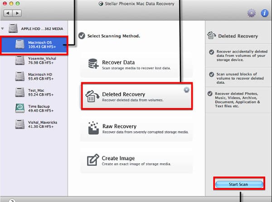Screen dimensions: 272x202
Task: Close the window with the red button
Action: pyautogui.click(x=5, y=4)
